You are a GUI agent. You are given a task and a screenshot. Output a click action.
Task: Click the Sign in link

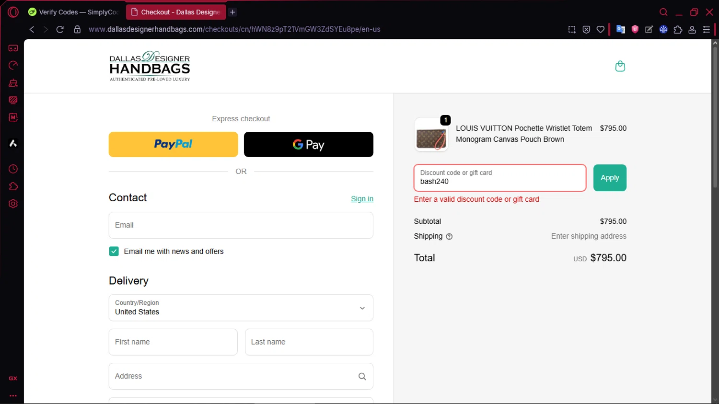(362, 199)
